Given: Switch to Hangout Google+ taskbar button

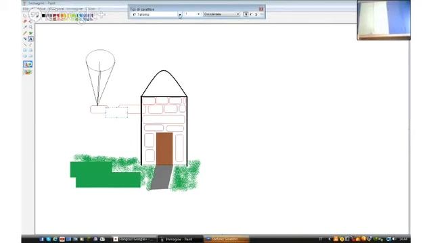Looking at the screenshot, I should point(135,239).
